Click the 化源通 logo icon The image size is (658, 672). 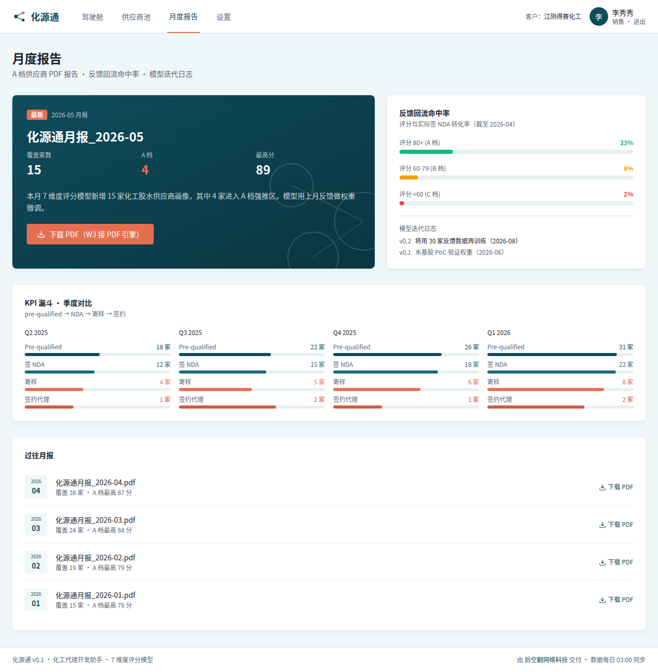pyautogui.click(x=20, y=17)
